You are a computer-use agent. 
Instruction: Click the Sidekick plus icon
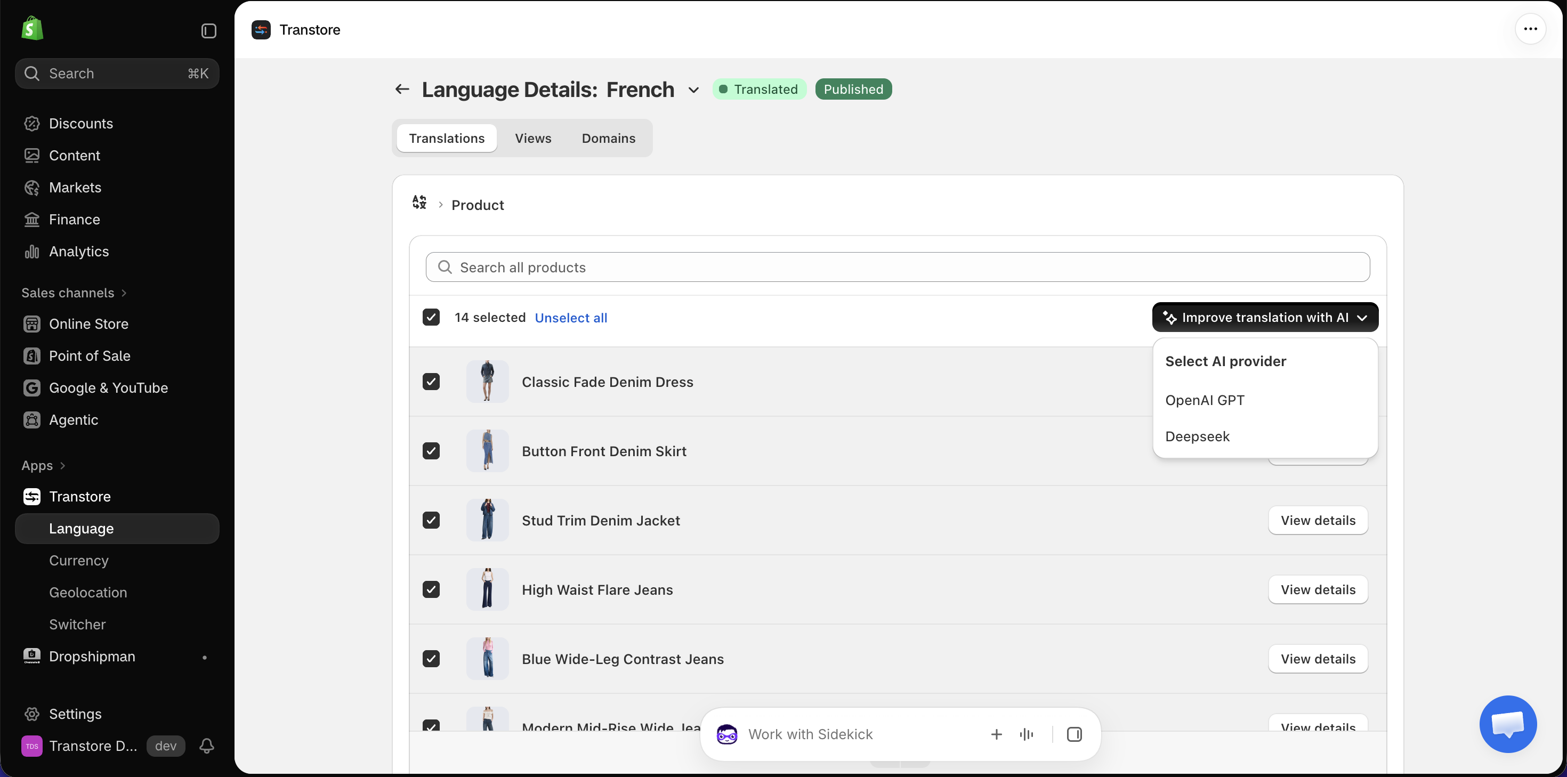tap(996, 734)
